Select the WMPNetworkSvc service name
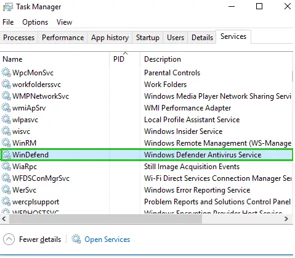Screen dimensions: 295x258 click(x=41, y=96)
